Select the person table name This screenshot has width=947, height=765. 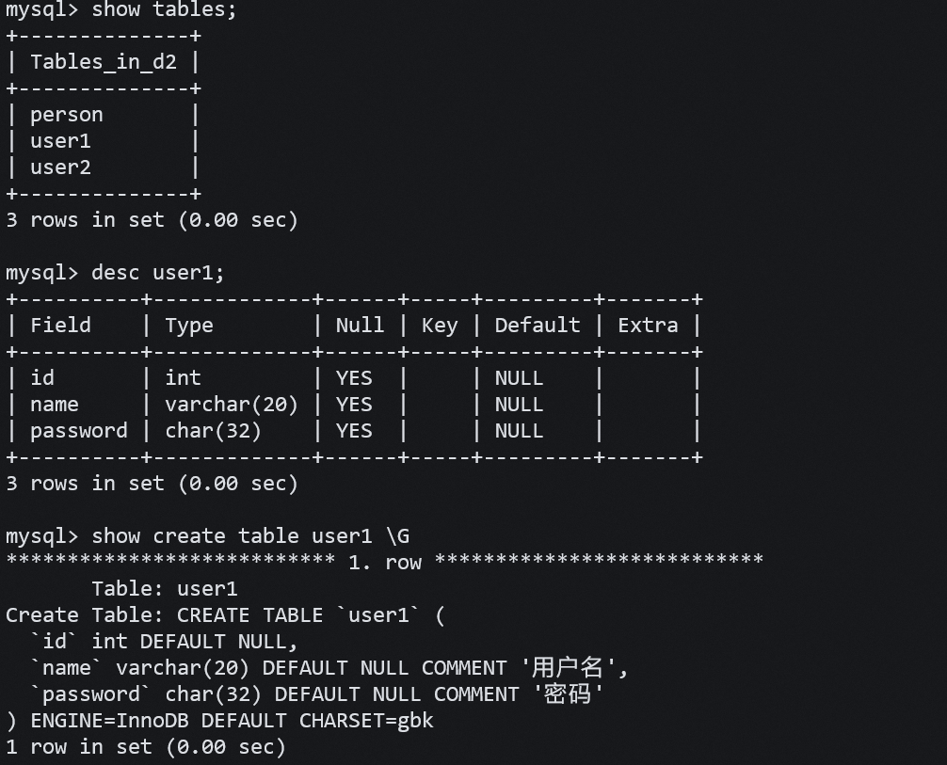(x=66, y=115)
